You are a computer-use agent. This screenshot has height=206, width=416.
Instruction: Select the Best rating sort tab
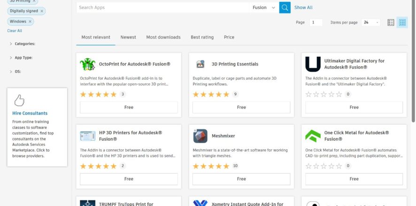pos(202,38)
